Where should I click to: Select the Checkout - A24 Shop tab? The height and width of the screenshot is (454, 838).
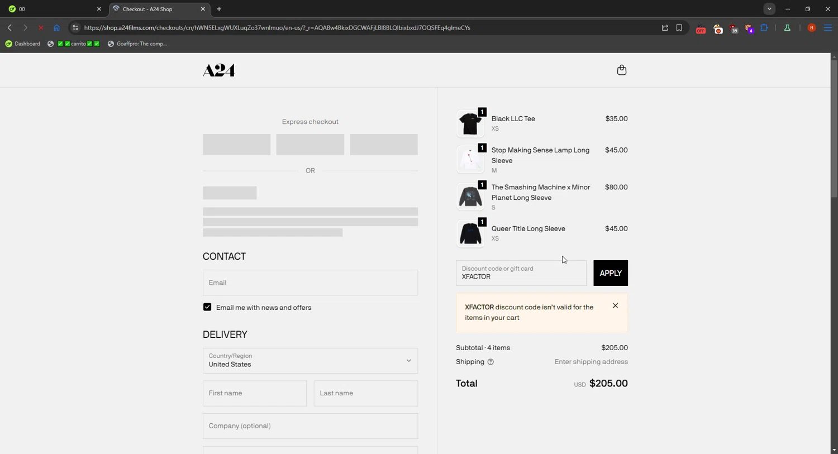pyautogui.click(x=159, y=9)
